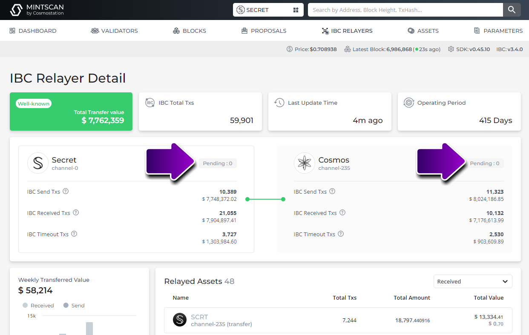
Task: Open the Received filter dropdown
Action: click(473, 281)
